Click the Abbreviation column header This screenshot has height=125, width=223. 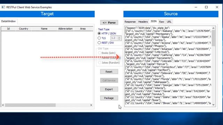[x=65, y=28]
